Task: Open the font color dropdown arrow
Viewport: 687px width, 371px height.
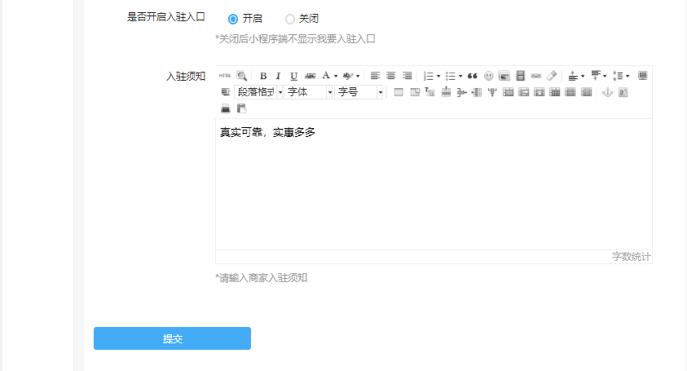Action: [x=336, y=77]
